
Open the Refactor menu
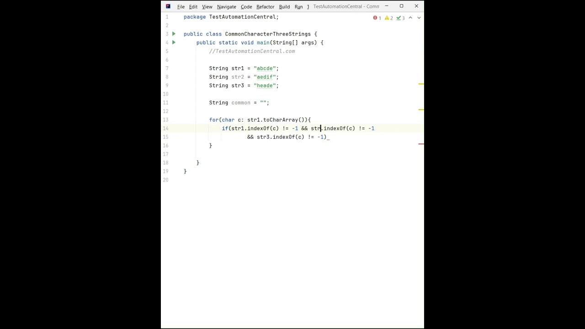266,6
